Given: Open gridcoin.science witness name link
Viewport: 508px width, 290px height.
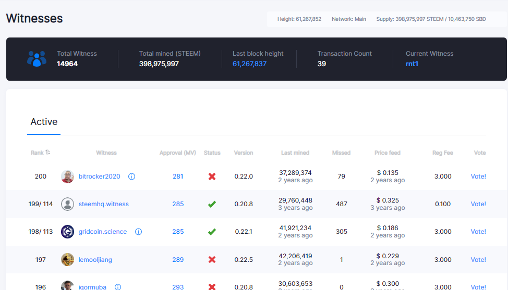Looking at the screenshot, I should tap(103, 232).
